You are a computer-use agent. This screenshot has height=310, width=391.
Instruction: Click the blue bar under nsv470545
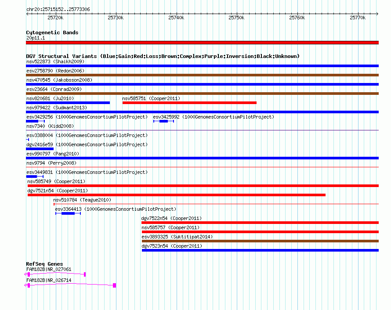[x=202, y=84]
